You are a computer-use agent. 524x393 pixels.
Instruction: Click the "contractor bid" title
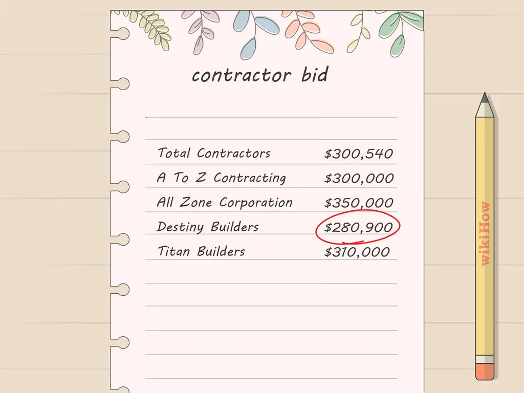(x=259, y=76)
